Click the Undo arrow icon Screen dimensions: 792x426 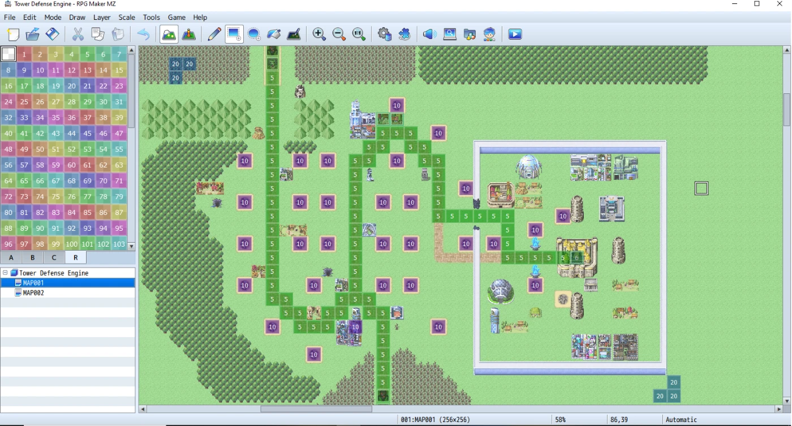tap(144, 35)
